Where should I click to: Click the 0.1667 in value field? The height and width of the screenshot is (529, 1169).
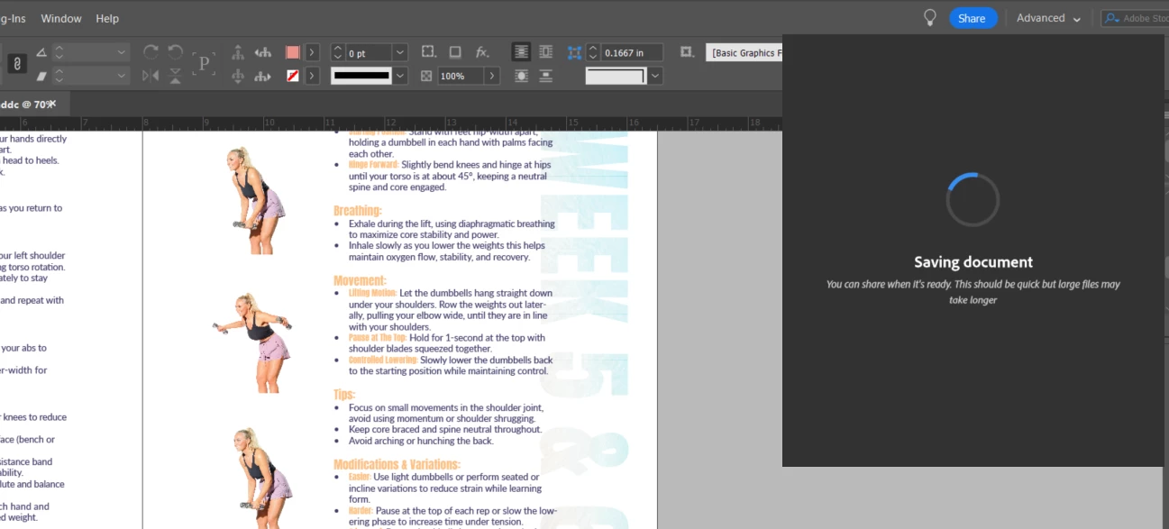click(632, 53)
